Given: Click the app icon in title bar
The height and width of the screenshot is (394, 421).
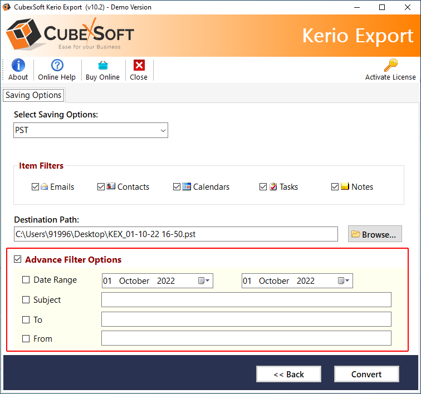Looking at the screenshot, I should click(7, 7).
